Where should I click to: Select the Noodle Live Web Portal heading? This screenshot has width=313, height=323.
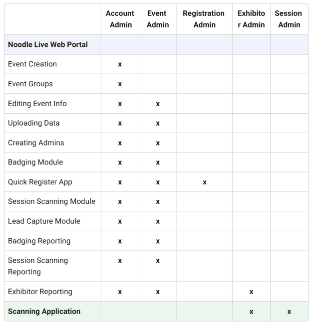tap(48, 44)
